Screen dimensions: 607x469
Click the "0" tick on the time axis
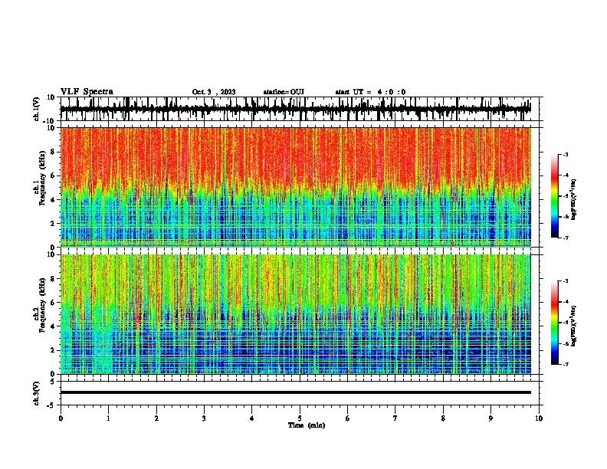click(61, 418)
